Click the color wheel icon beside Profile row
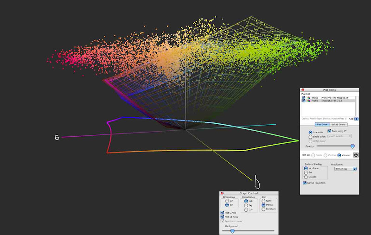 coord(308,101)
